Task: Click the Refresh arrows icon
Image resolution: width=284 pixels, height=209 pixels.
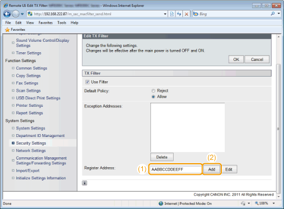Action: pyautogui.click(x=179, y=14)
